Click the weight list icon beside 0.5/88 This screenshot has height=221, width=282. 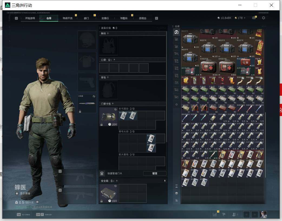[x=37, y=202]
